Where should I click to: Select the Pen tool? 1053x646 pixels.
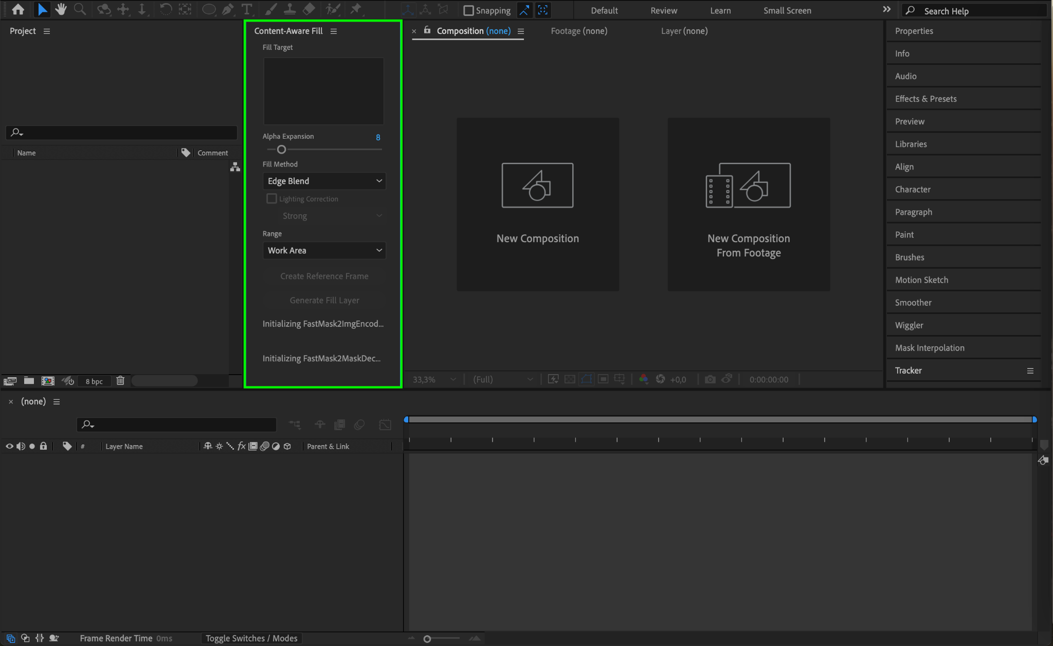(x=228, y=9)
